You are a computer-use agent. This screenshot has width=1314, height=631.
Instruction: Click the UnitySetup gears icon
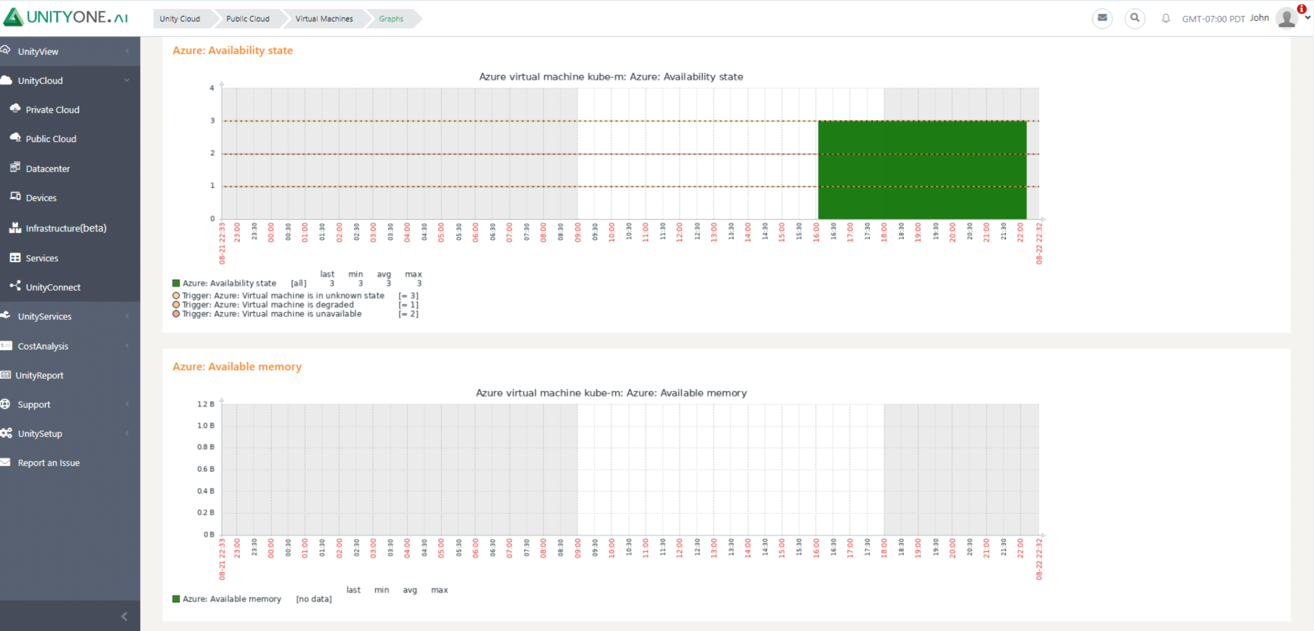tap(6, 433)
